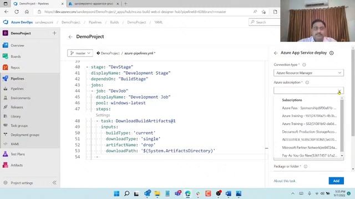Open the Pipelines hub rocket icon
Image resolution: width=355 pixels, height=199 pixels.
click(x=6, y=78)
